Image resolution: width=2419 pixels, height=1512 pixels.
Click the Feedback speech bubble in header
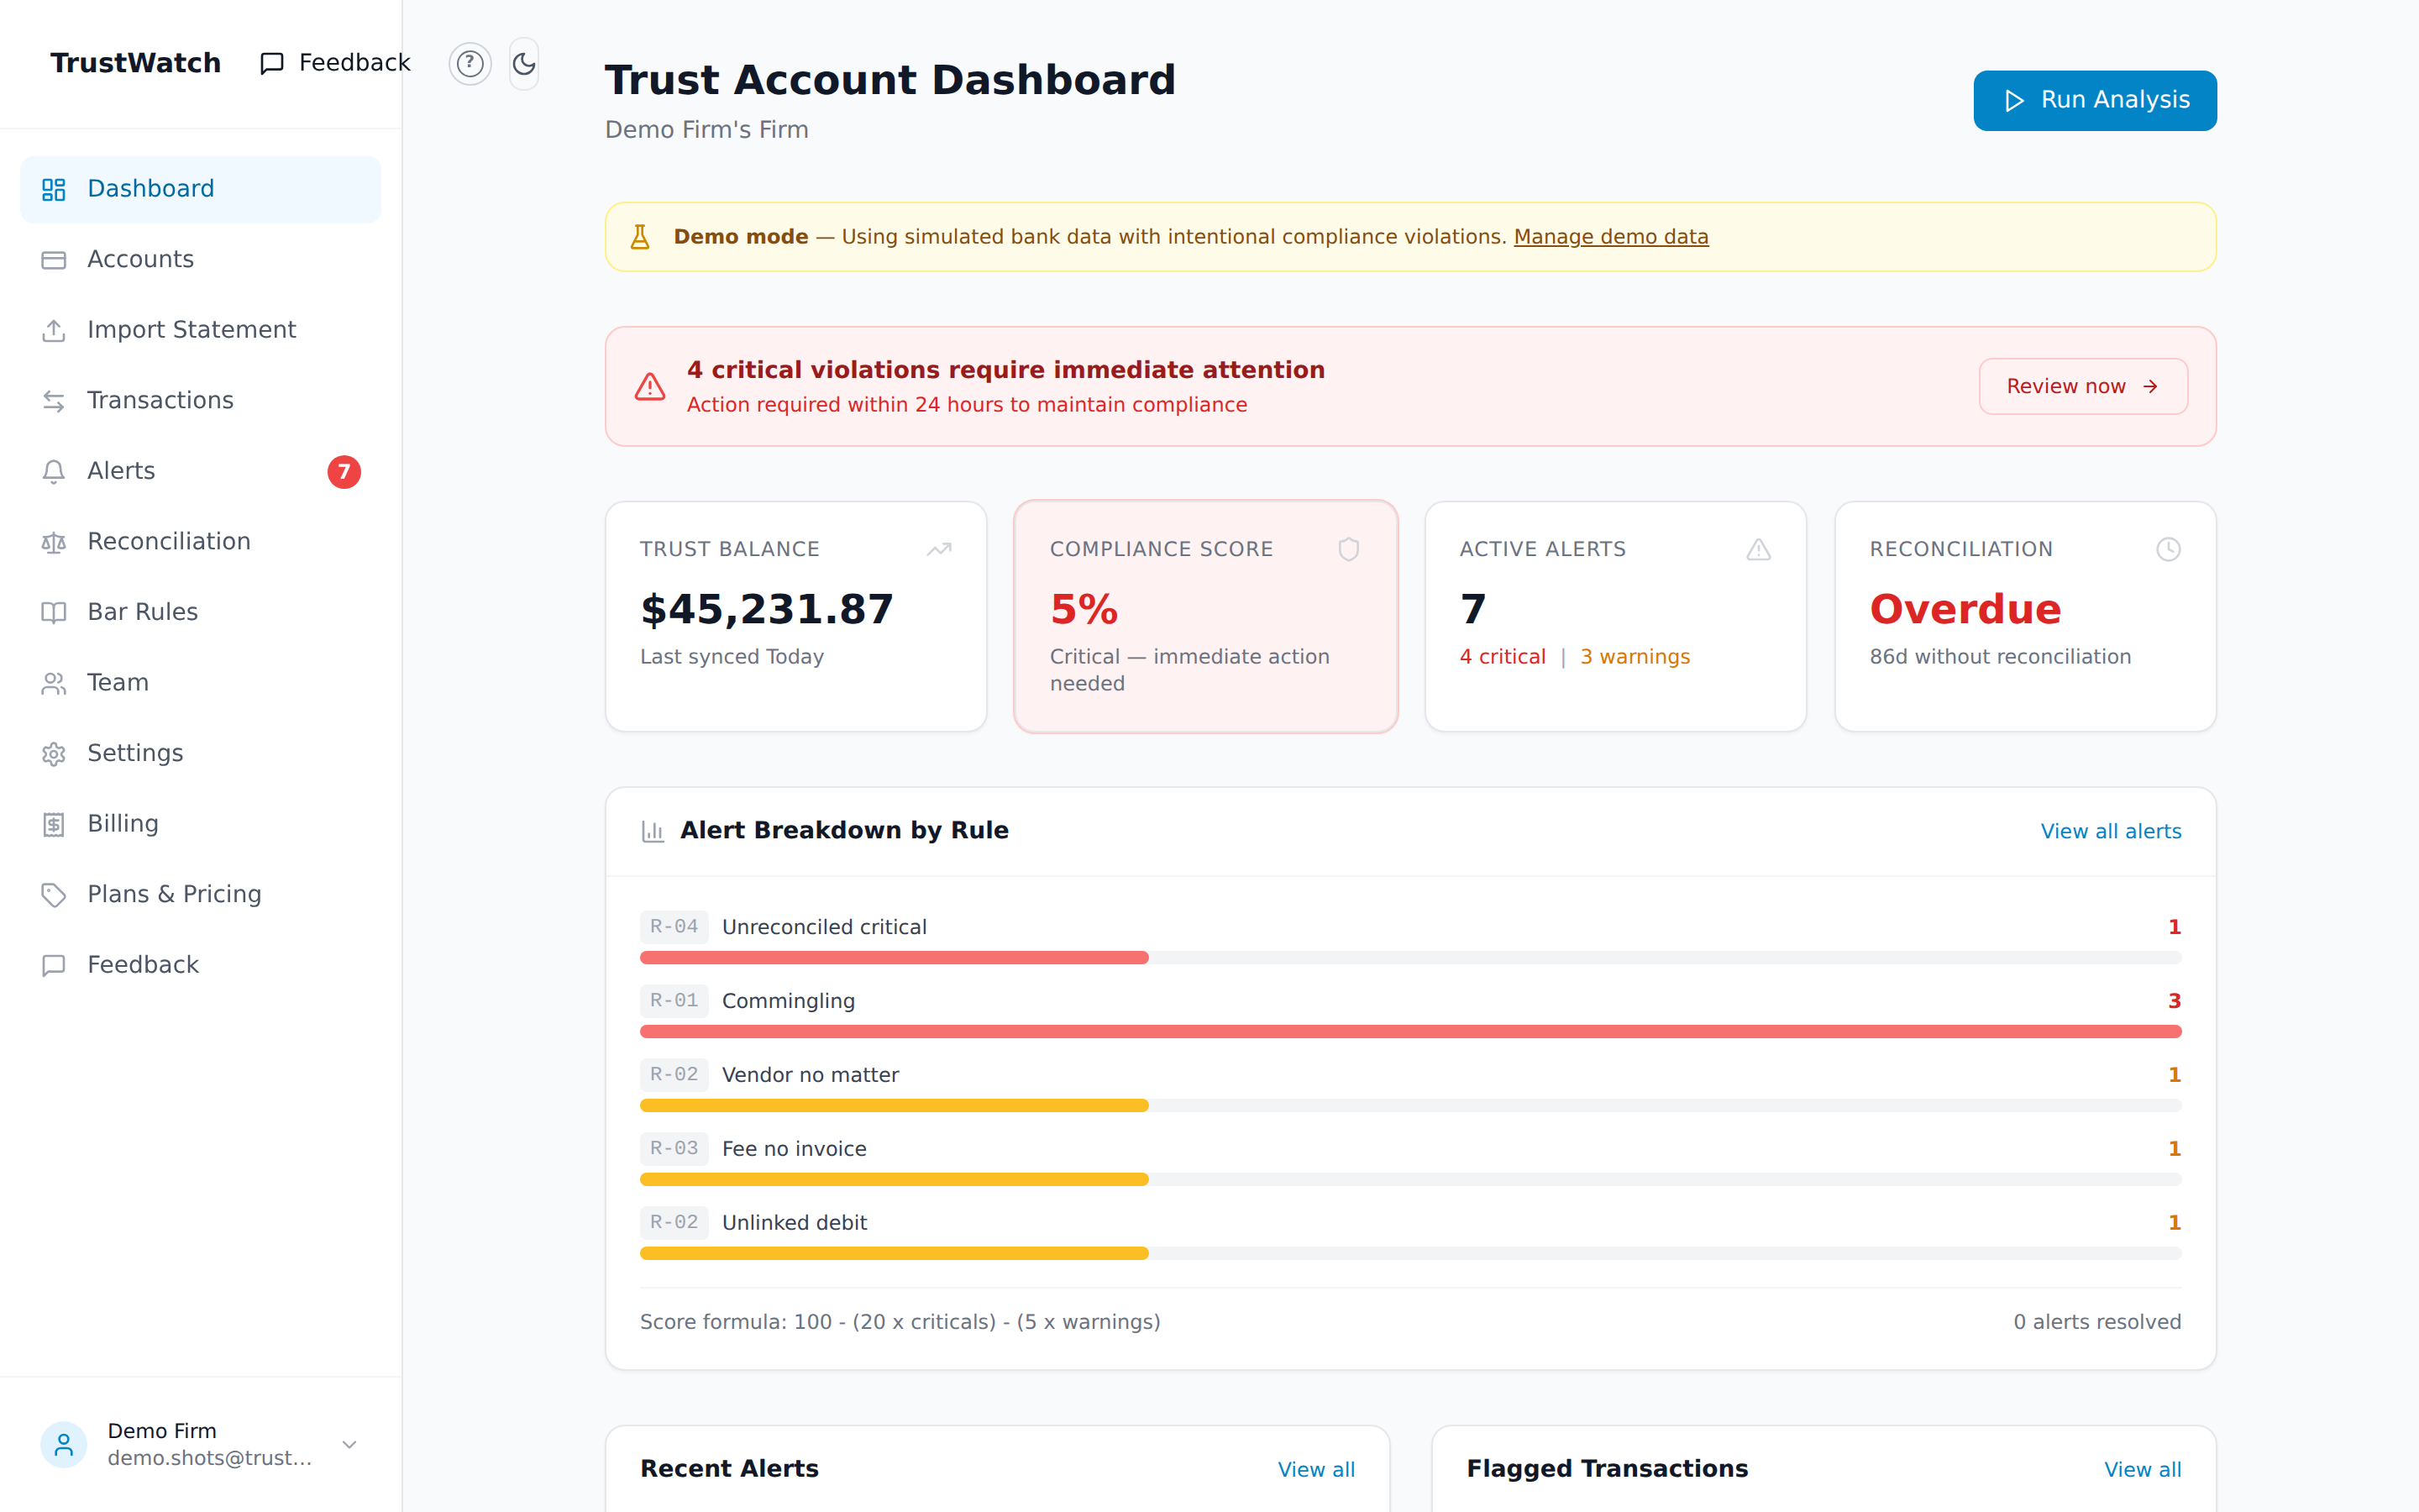(x=272, y=64)
